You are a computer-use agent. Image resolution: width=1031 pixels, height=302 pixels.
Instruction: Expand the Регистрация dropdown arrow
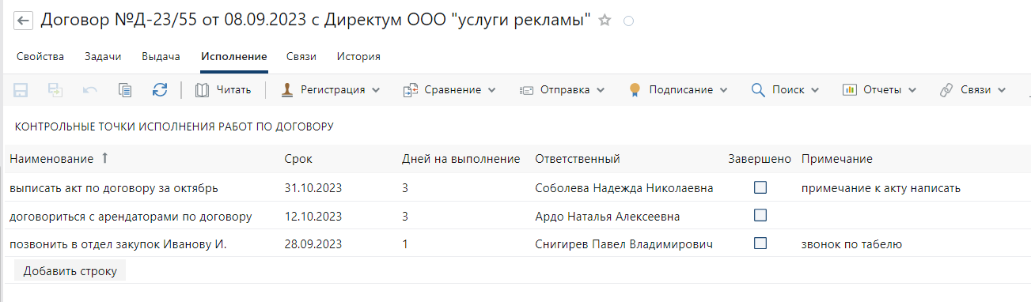coord(376,90)
